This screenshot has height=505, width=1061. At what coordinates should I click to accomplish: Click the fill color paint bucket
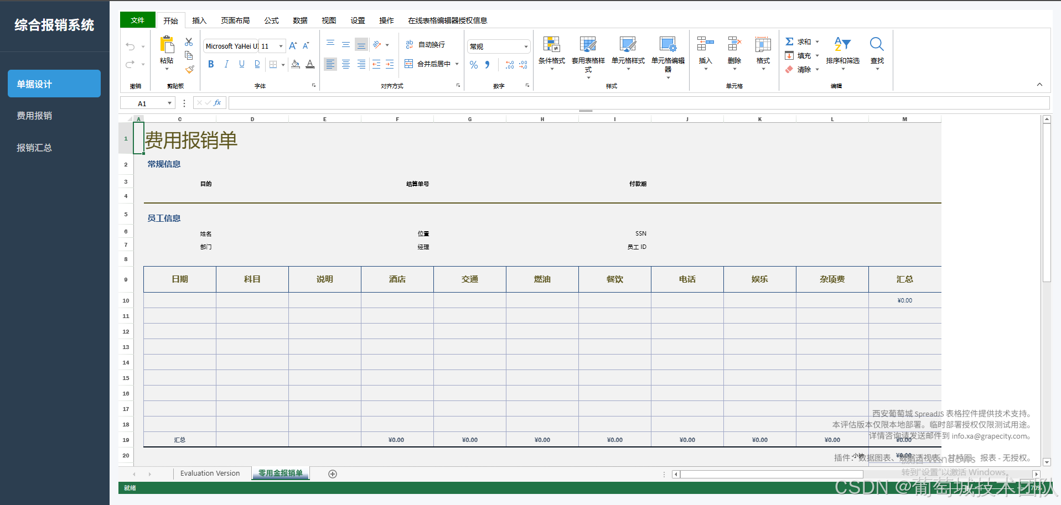tap(296, 64)
